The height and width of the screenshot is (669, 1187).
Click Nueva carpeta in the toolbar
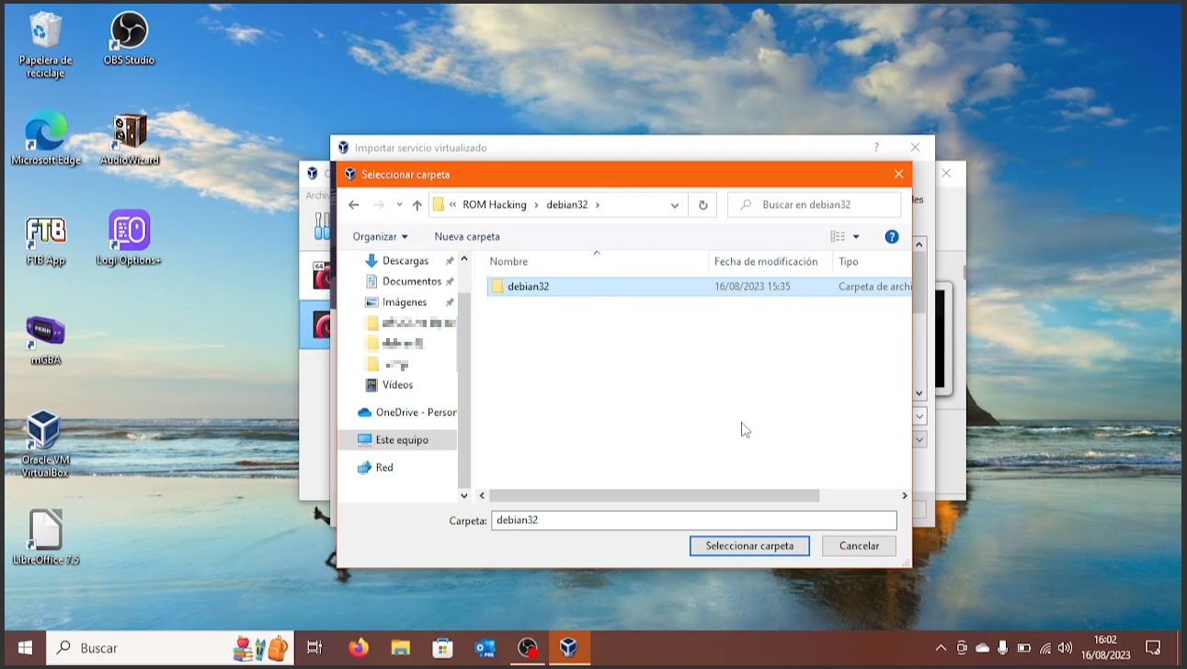coord(467,236)
